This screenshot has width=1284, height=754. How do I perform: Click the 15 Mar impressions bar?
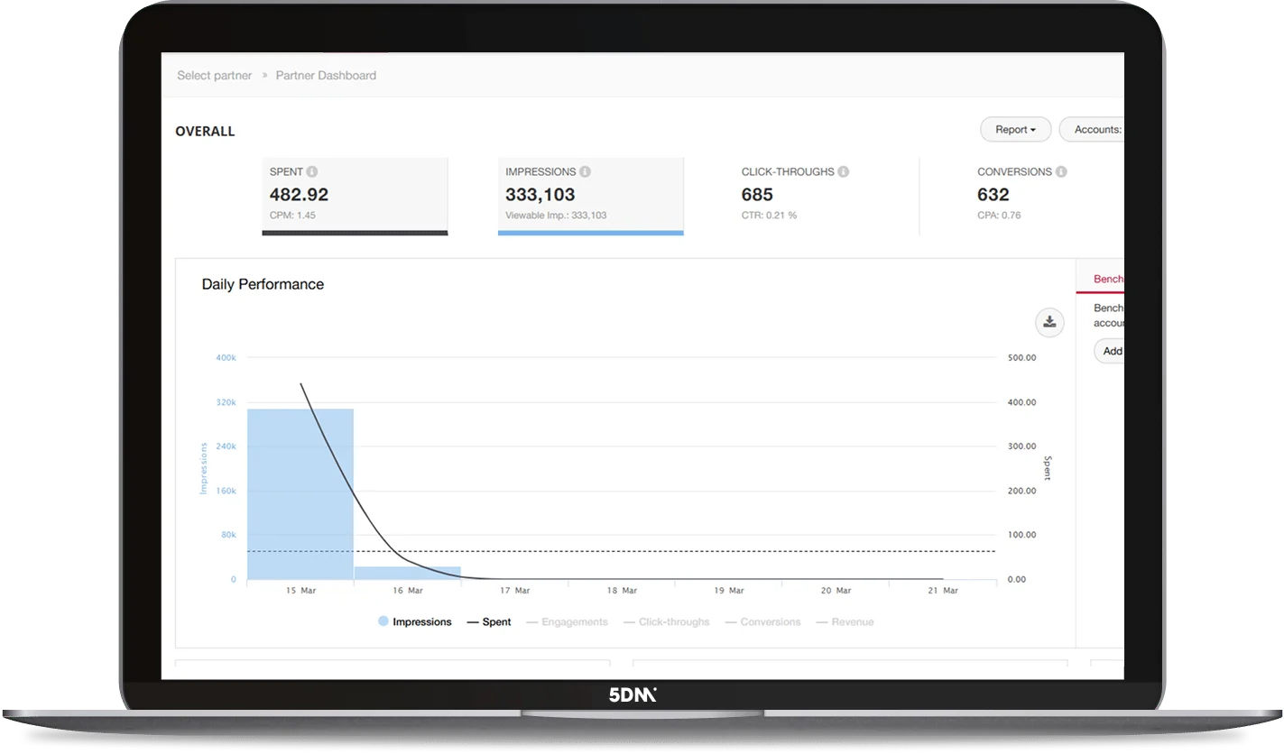click(x=300, y=494)
